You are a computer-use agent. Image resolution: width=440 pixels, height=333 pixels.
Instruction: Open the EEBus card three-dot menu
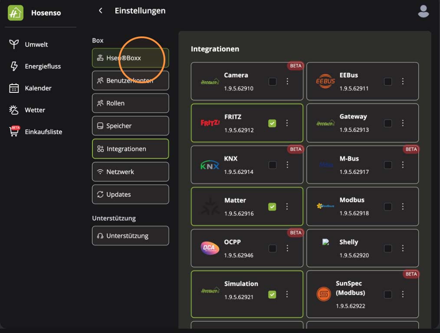pyautogui.click(x=403, y=81)
